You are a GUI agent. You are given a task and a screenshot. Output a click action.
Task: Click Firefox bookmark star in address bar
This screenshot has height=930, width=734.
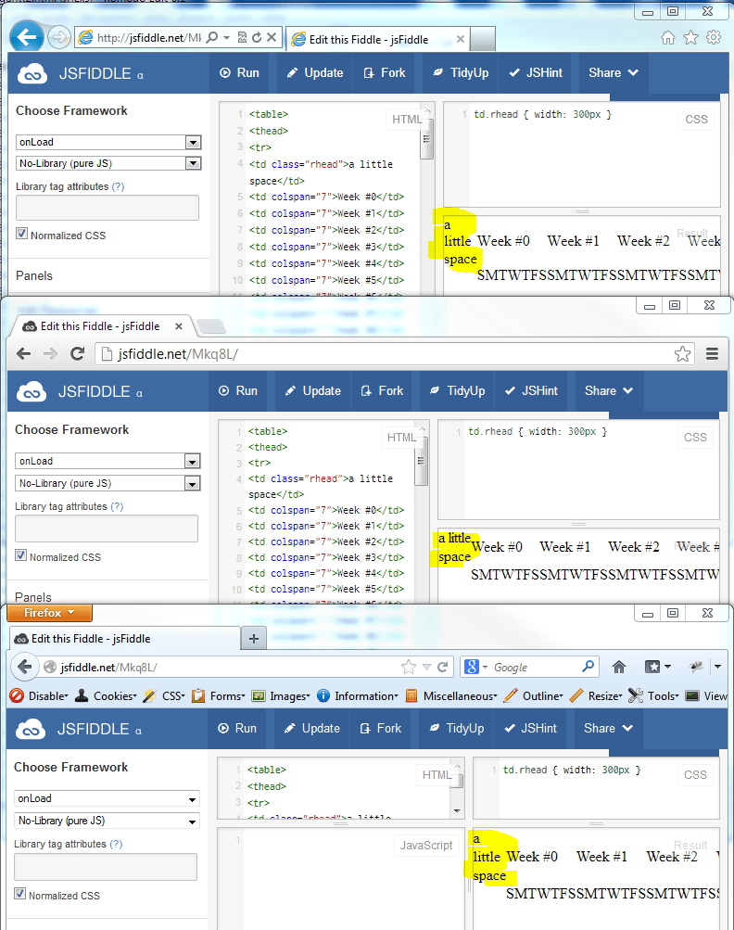pyautogui.click(x=409, y=668)
